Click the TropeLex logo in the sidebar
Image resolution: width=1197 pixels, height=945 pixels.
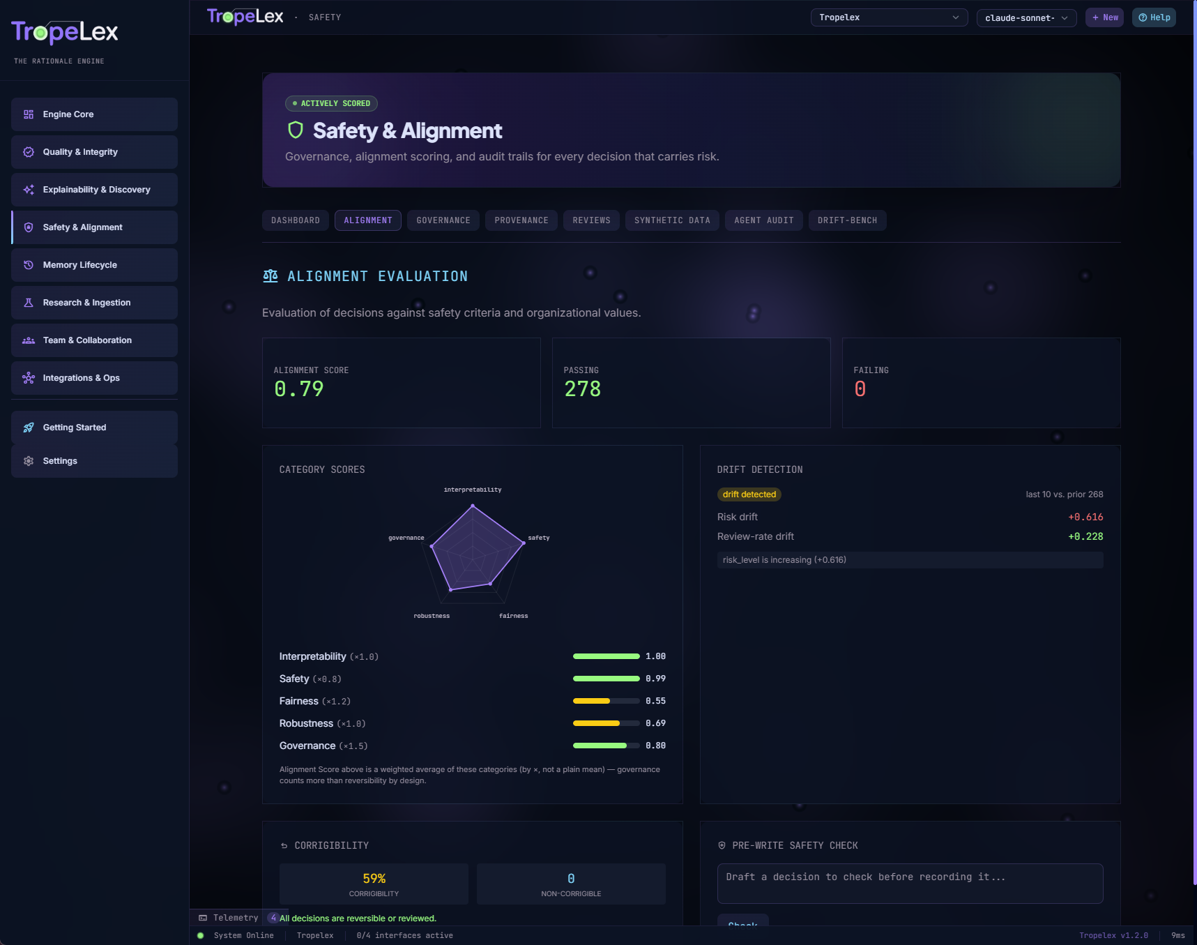tap(65, 31)
